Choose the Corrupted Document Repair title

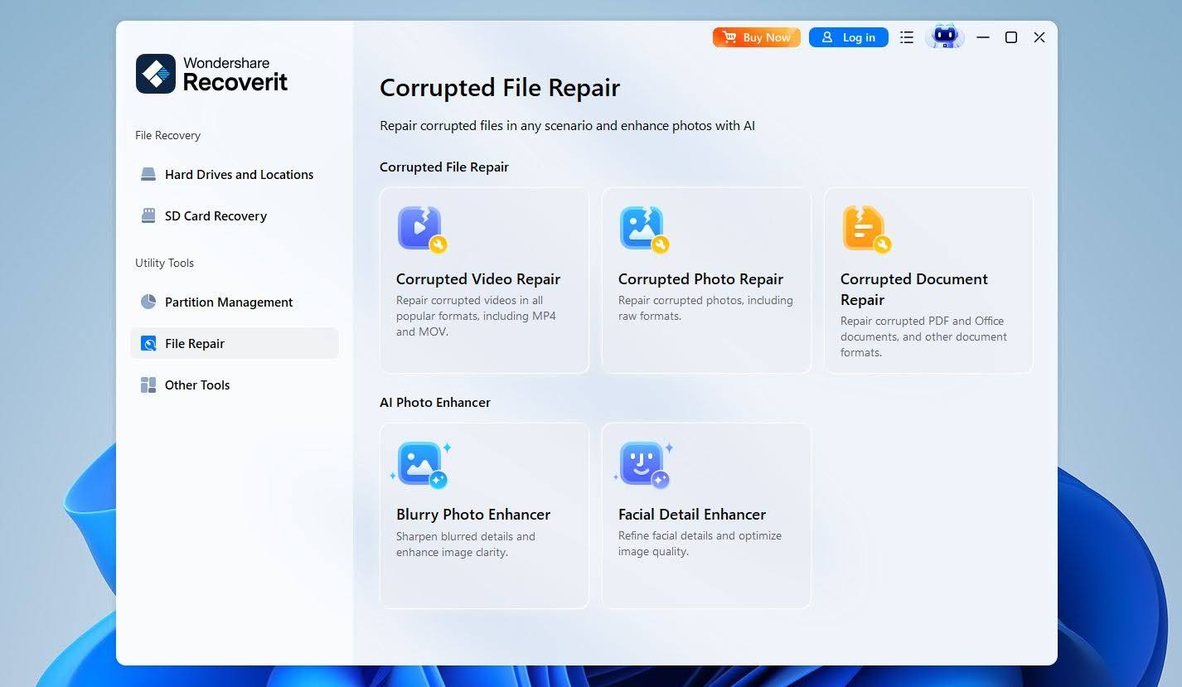click(x=914, y=289)
